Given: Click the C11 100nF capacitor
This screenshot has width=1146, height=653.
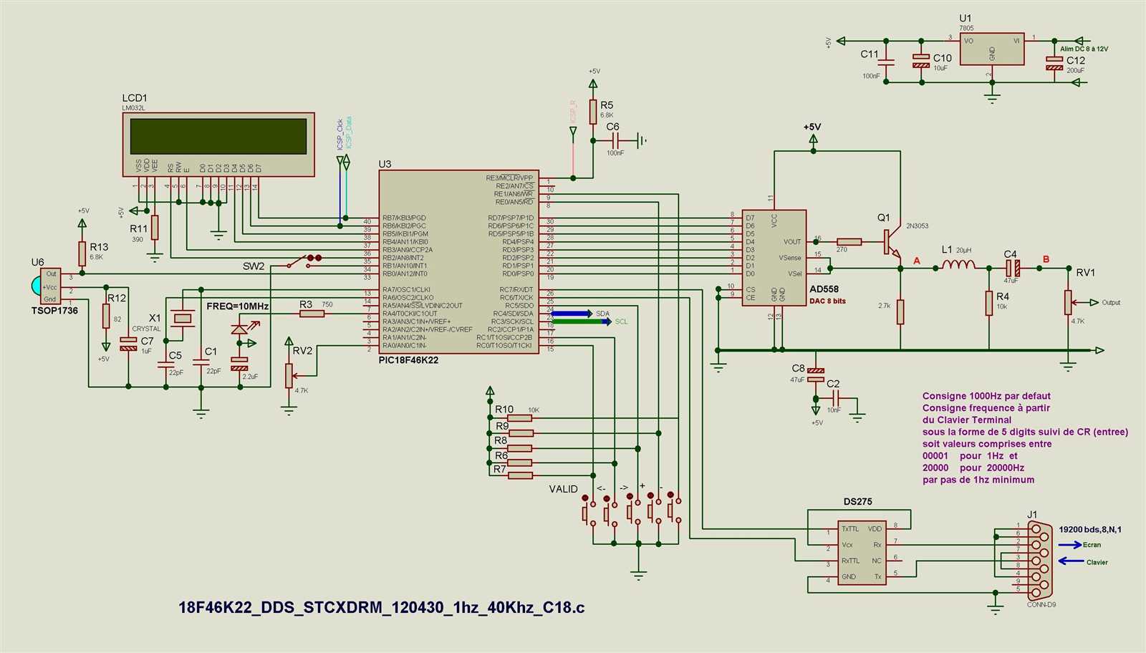Looking at the screenshot, I should point(886,62).
